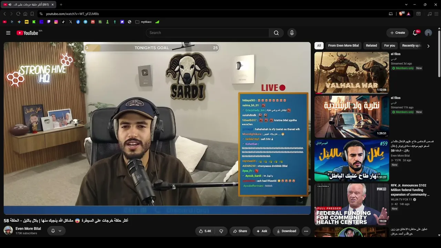This screenshot has height=248, width=441.
Task: Open the Even More Bilal channel avatar
Action: point(8,230)
